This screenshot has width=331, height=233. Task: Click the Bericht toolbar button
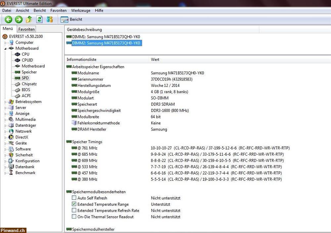click(x=73, y=19)
